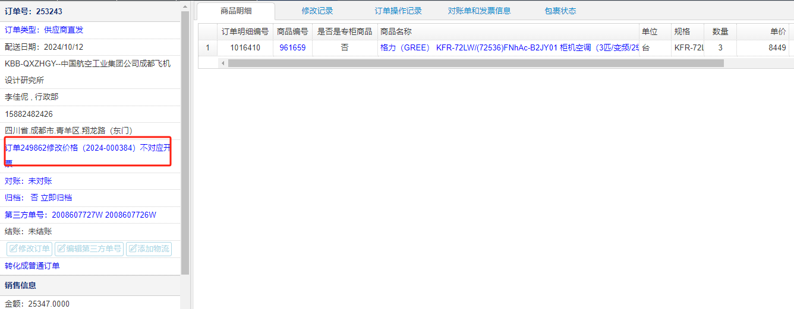This screenshot has height=309, width=794.
Task: Open the 格力 (GREE) product name link
Action: (x=509, y=47)
